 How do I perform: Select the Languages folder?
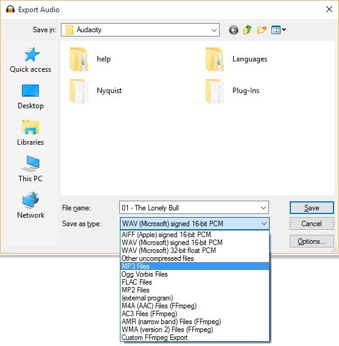coord(236,60)
